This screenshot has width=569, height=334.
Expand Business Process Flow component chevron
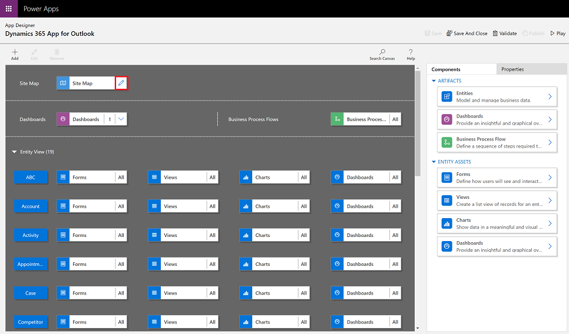click(550, 142)
